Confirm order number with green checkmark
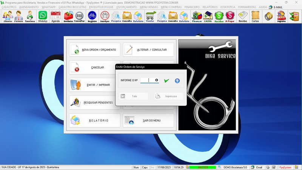Screen dimensions: 302x170 pyautogui.click(x=166, y=80)
